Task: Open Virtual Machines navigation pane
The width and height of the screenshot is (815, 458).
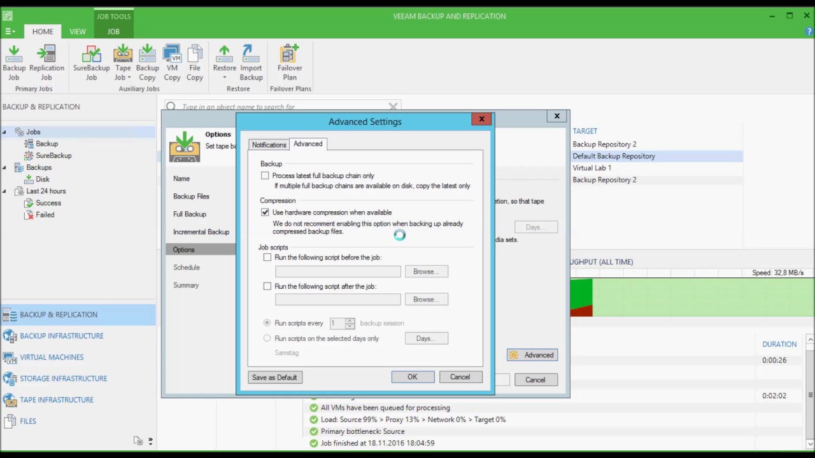Action: (x=78, y=357)
